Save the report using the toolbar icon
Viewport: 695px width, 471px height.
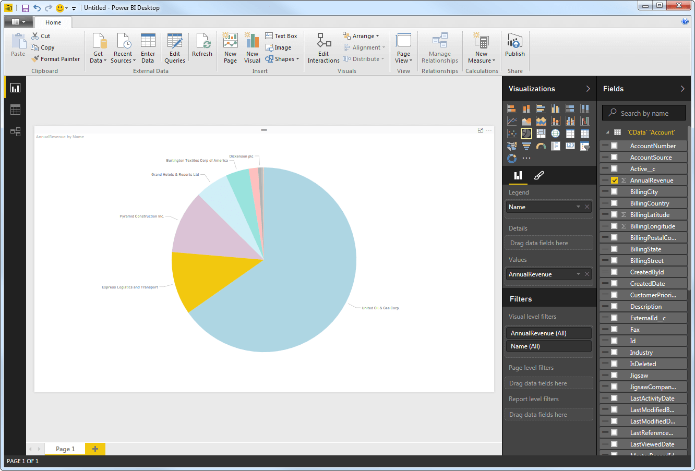(25, 8)
